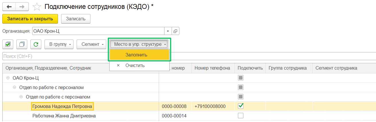The height and width of the screenshot is (122, 376).
Task: Open Место в упр. структуре dropdown
Action: click(x=139, y=44)
